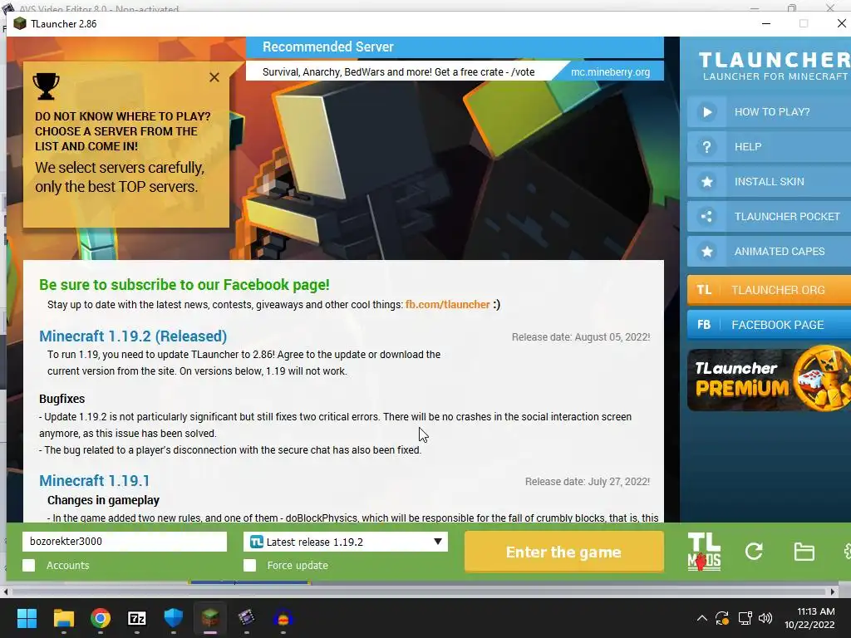851x638 pixels.
Task: Click the play icon beside How to Play
Action: [706, 112]
